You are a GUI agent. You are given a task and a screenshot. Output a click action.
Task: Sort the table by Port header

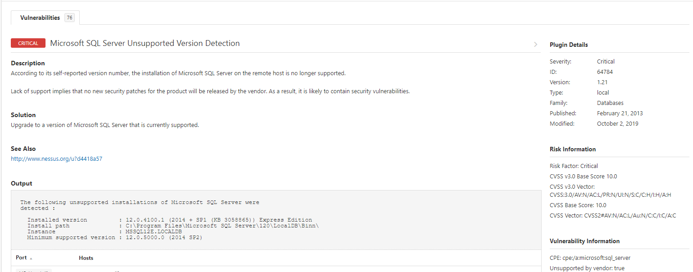(x=21, y=258)
